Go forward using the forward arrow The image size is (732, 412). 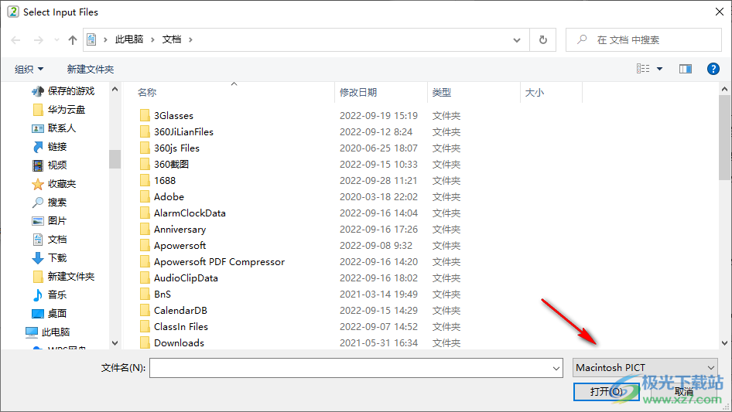[x=38, y=40]
